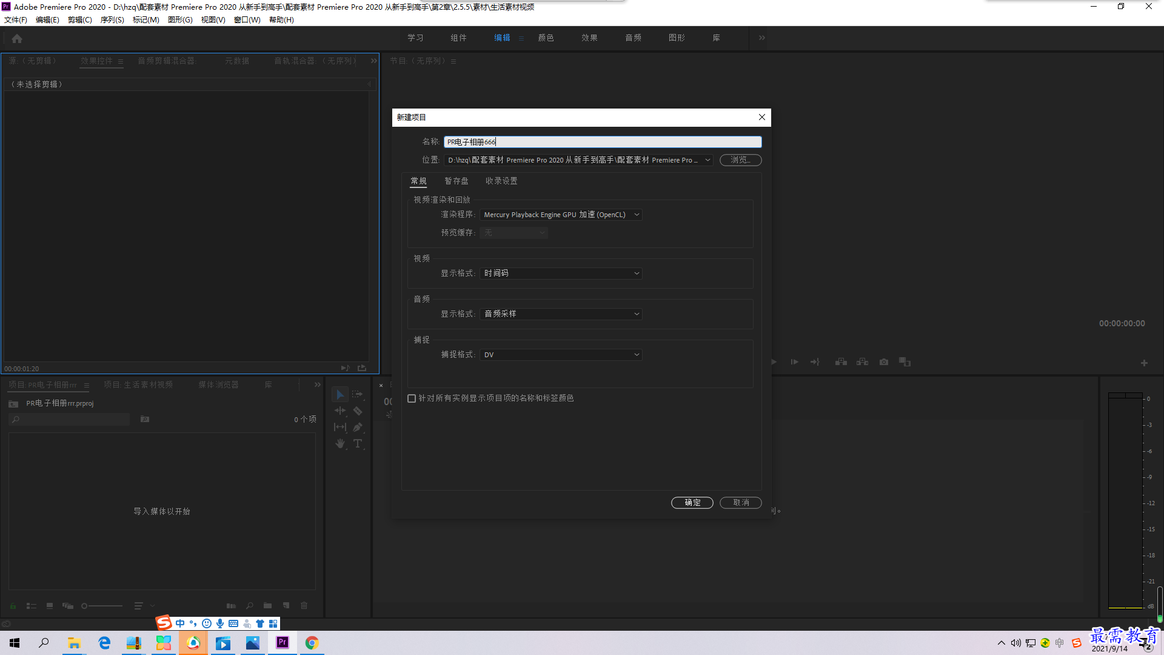Viewport: 1164px width, 655px height.
Task: Click the Home icon in Premiere
Action: (x=17, y=38)
